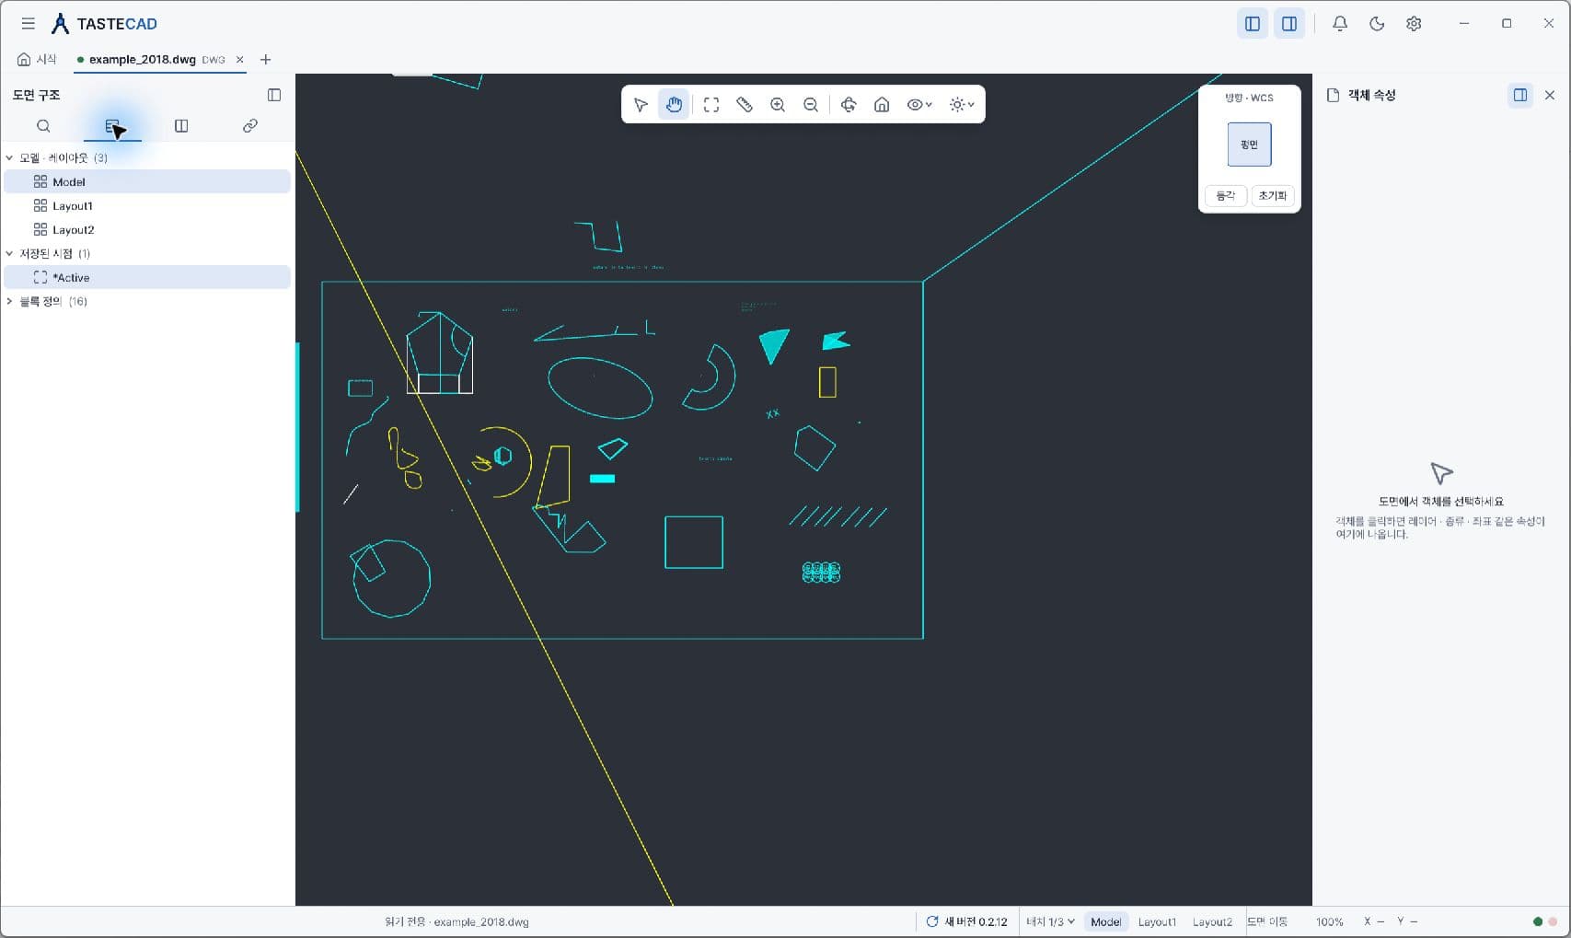
Task: Click the 3D orbit rotate icon
Action: (849, 105)
